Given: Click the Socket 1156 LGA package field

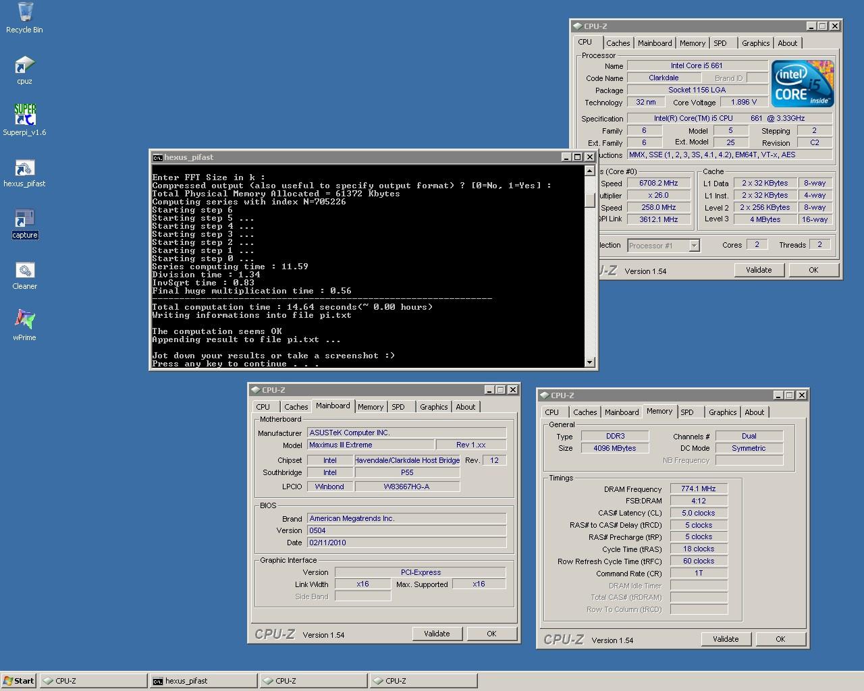Looking at the screenshot, I should click(x=697, y=90).
